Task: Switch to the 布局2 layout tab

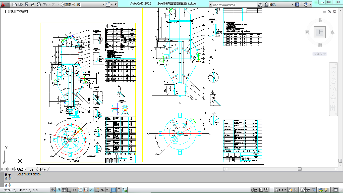Action: (x=42, y=169)
